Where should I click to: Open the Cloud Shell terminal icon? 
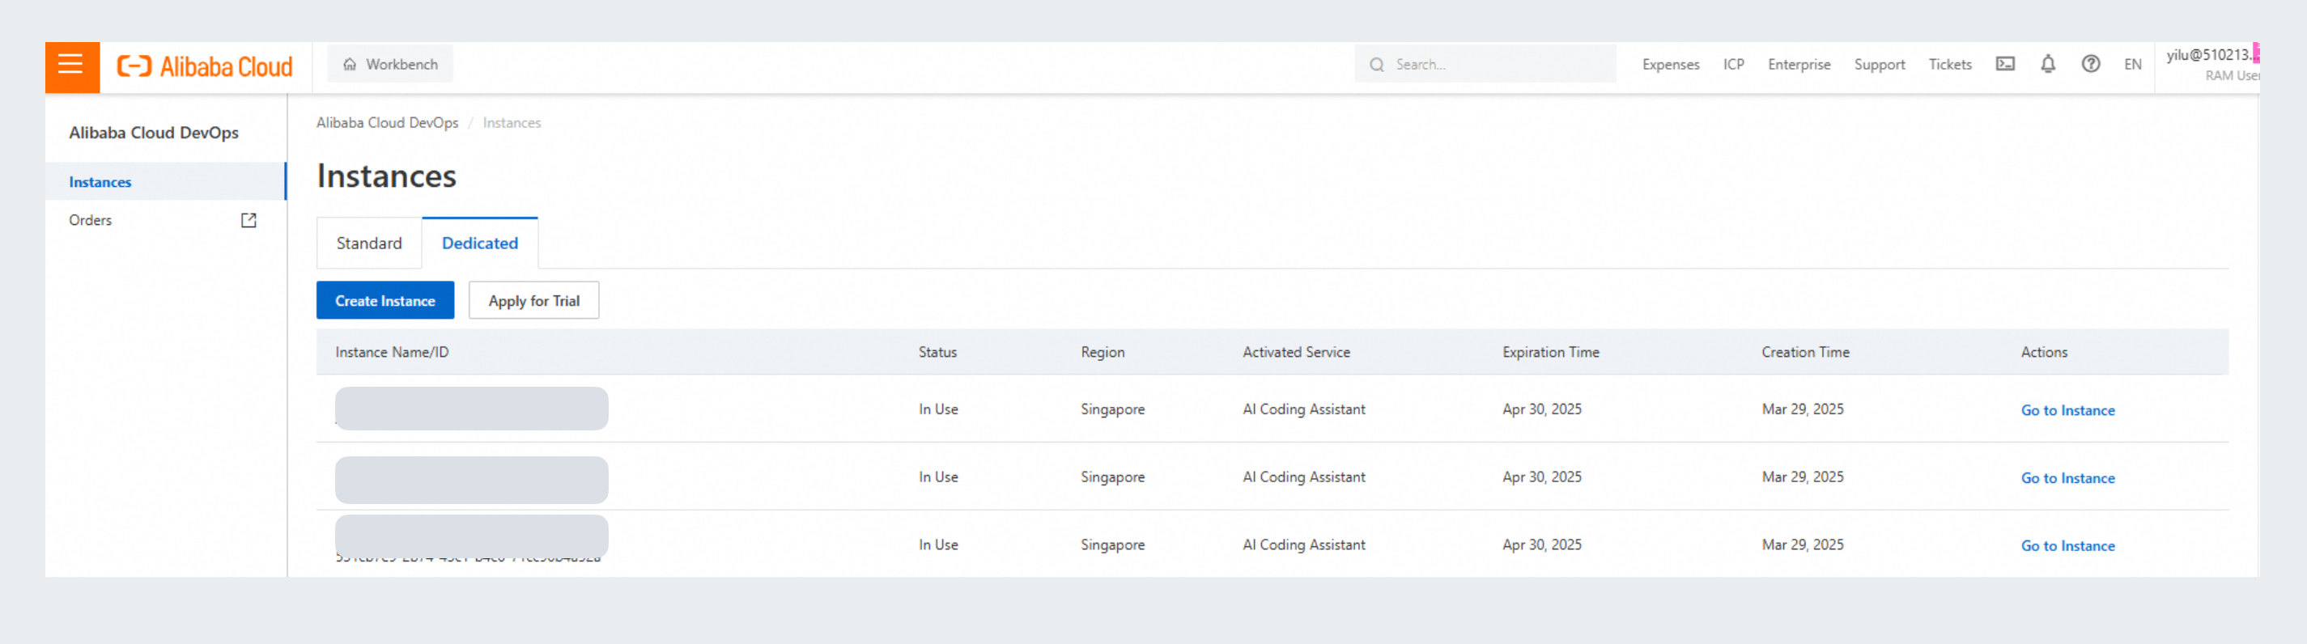point(2005,65)
